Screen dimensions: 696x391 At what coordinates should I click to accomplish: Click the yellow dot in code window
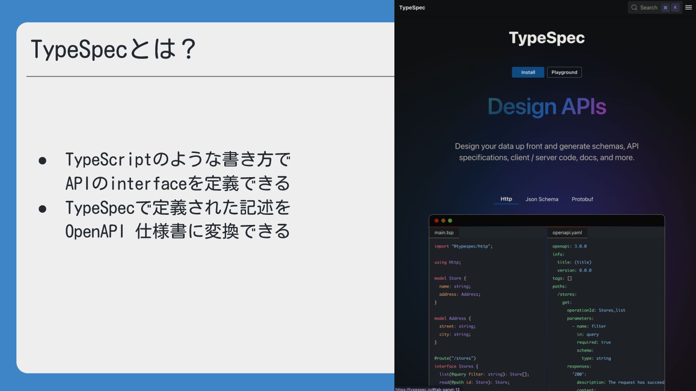coord(443,221)
